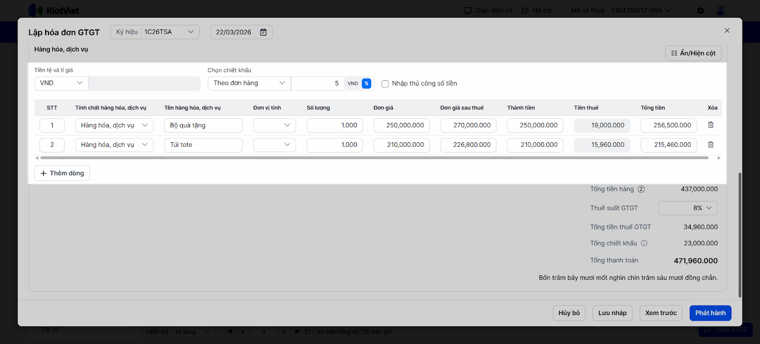Click the plus icon to add row
This screenshot has width=760, height=344.
click(44, 173)
